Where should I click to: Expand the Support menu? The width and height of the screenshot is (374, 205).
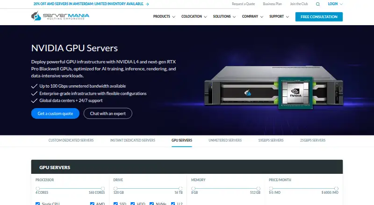[279, 16]
